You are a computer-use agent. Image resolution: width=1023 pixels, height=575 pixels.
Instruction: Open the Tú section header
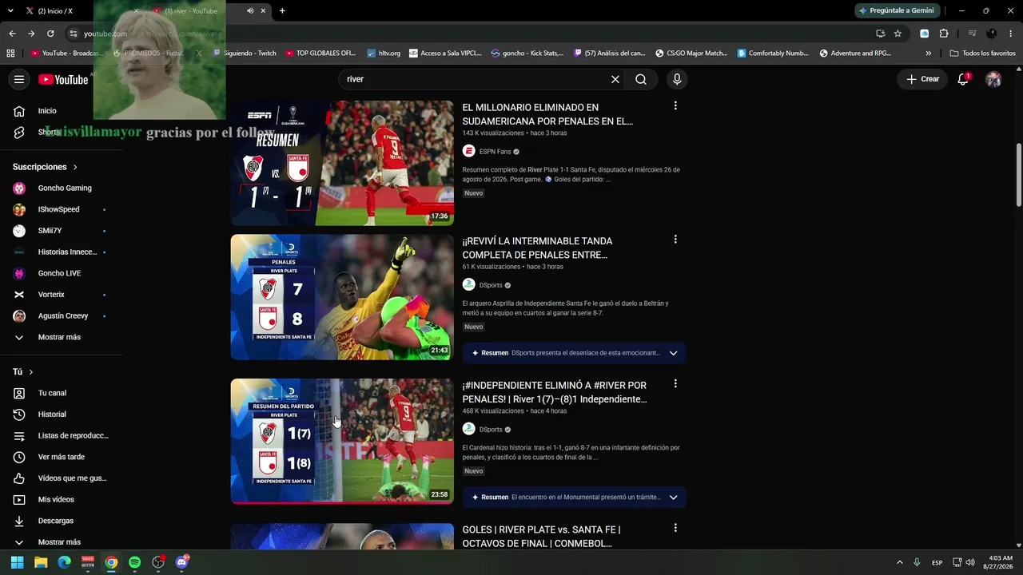[23, 372]
